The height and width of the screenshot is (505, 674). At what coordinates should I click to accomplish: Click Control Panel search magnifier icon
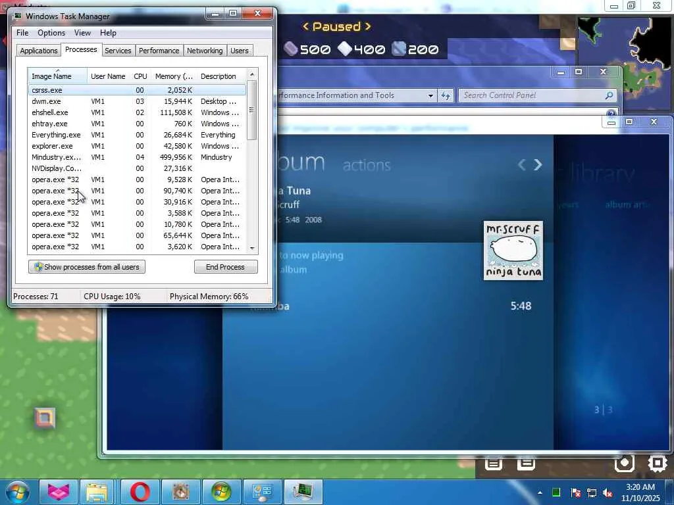609,95
